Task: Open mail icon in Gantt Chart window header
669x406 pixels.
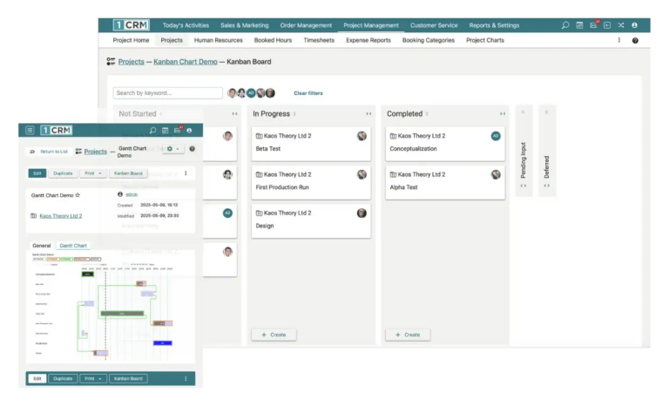Action: click(x=178, y=130)
